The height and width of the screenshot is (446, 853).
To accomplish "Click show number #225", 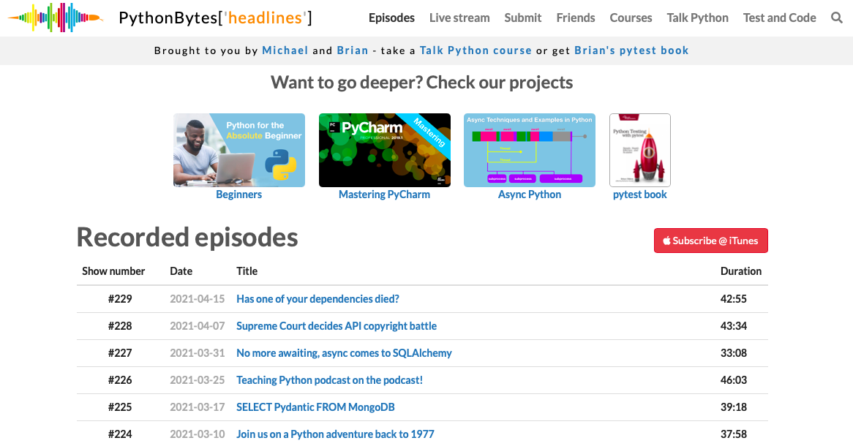I will click(120, 407).
